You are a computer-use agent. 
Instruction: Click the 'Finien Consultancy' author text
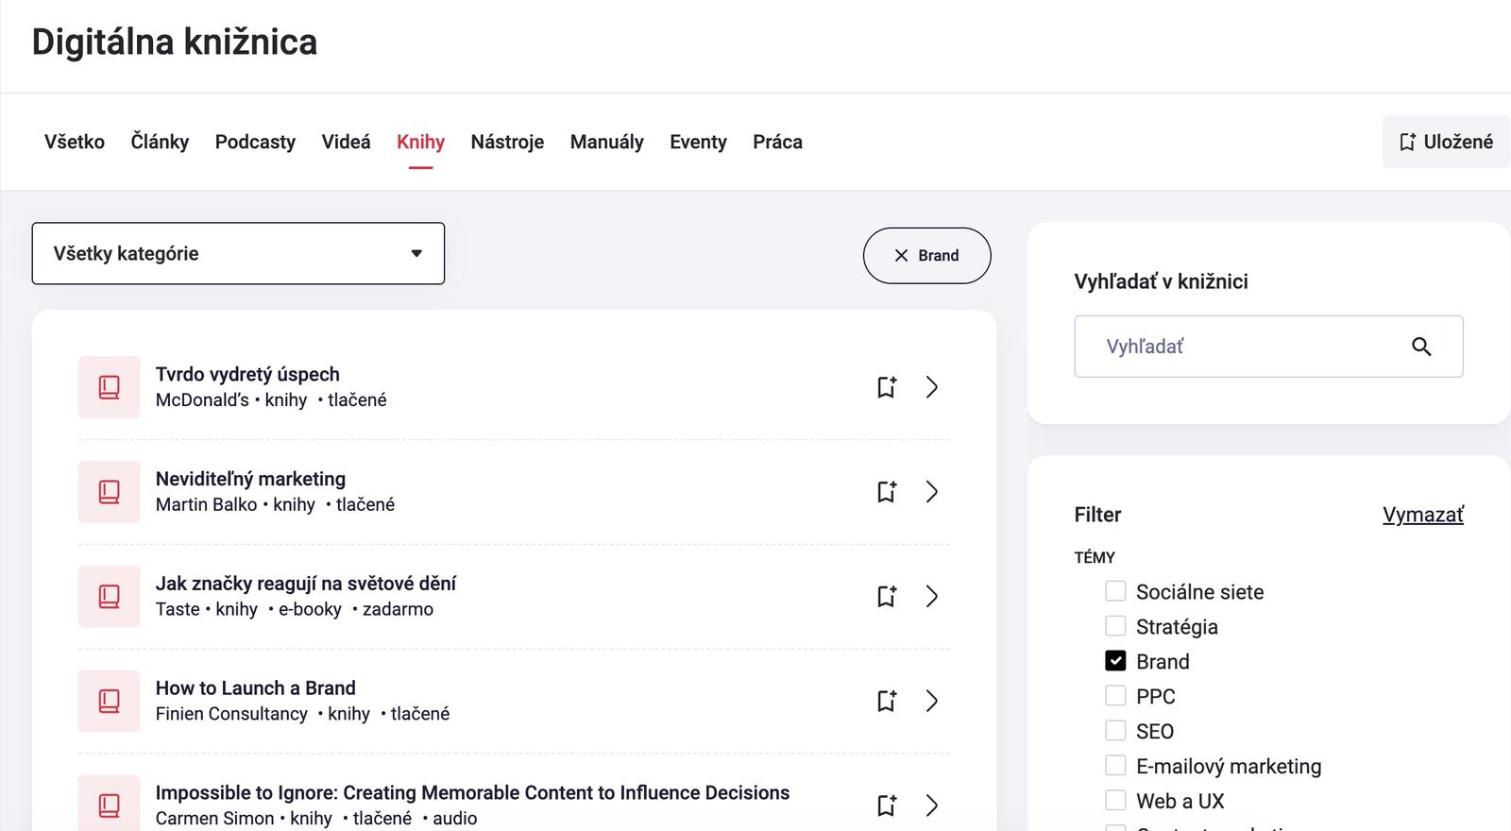[x=231, y=715]
